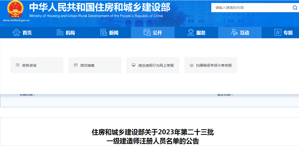Focus the 请输入搜索的内容 search field

tap(252, 8)
